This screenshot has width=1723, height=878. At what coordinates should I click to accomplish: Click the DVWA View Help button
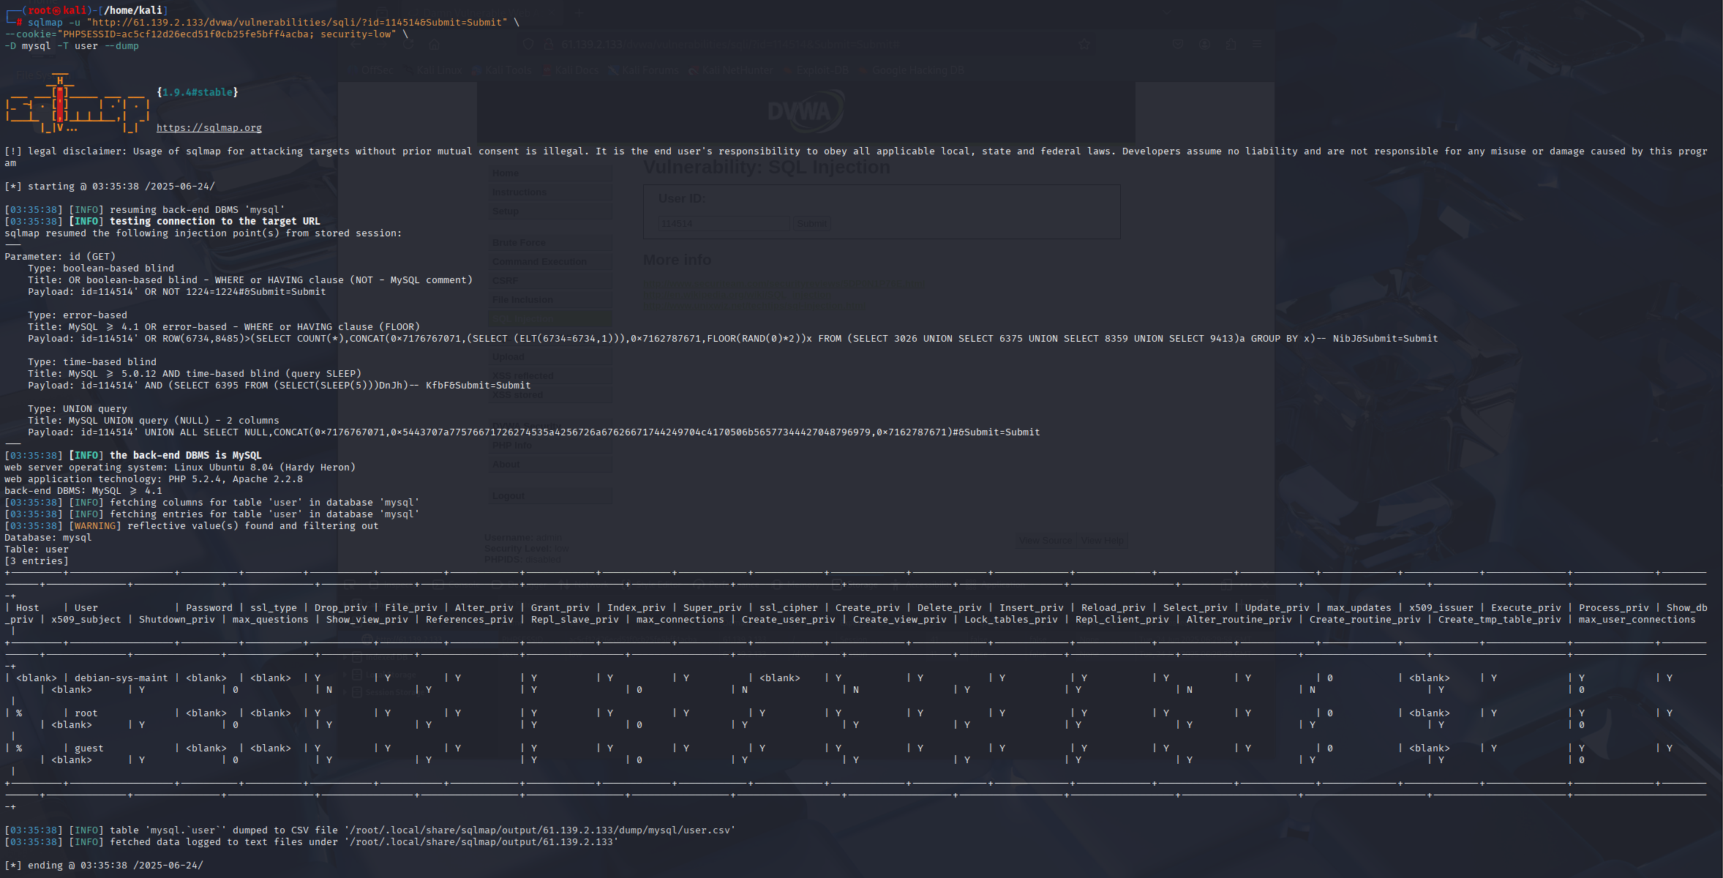[x=1103, y=541]
